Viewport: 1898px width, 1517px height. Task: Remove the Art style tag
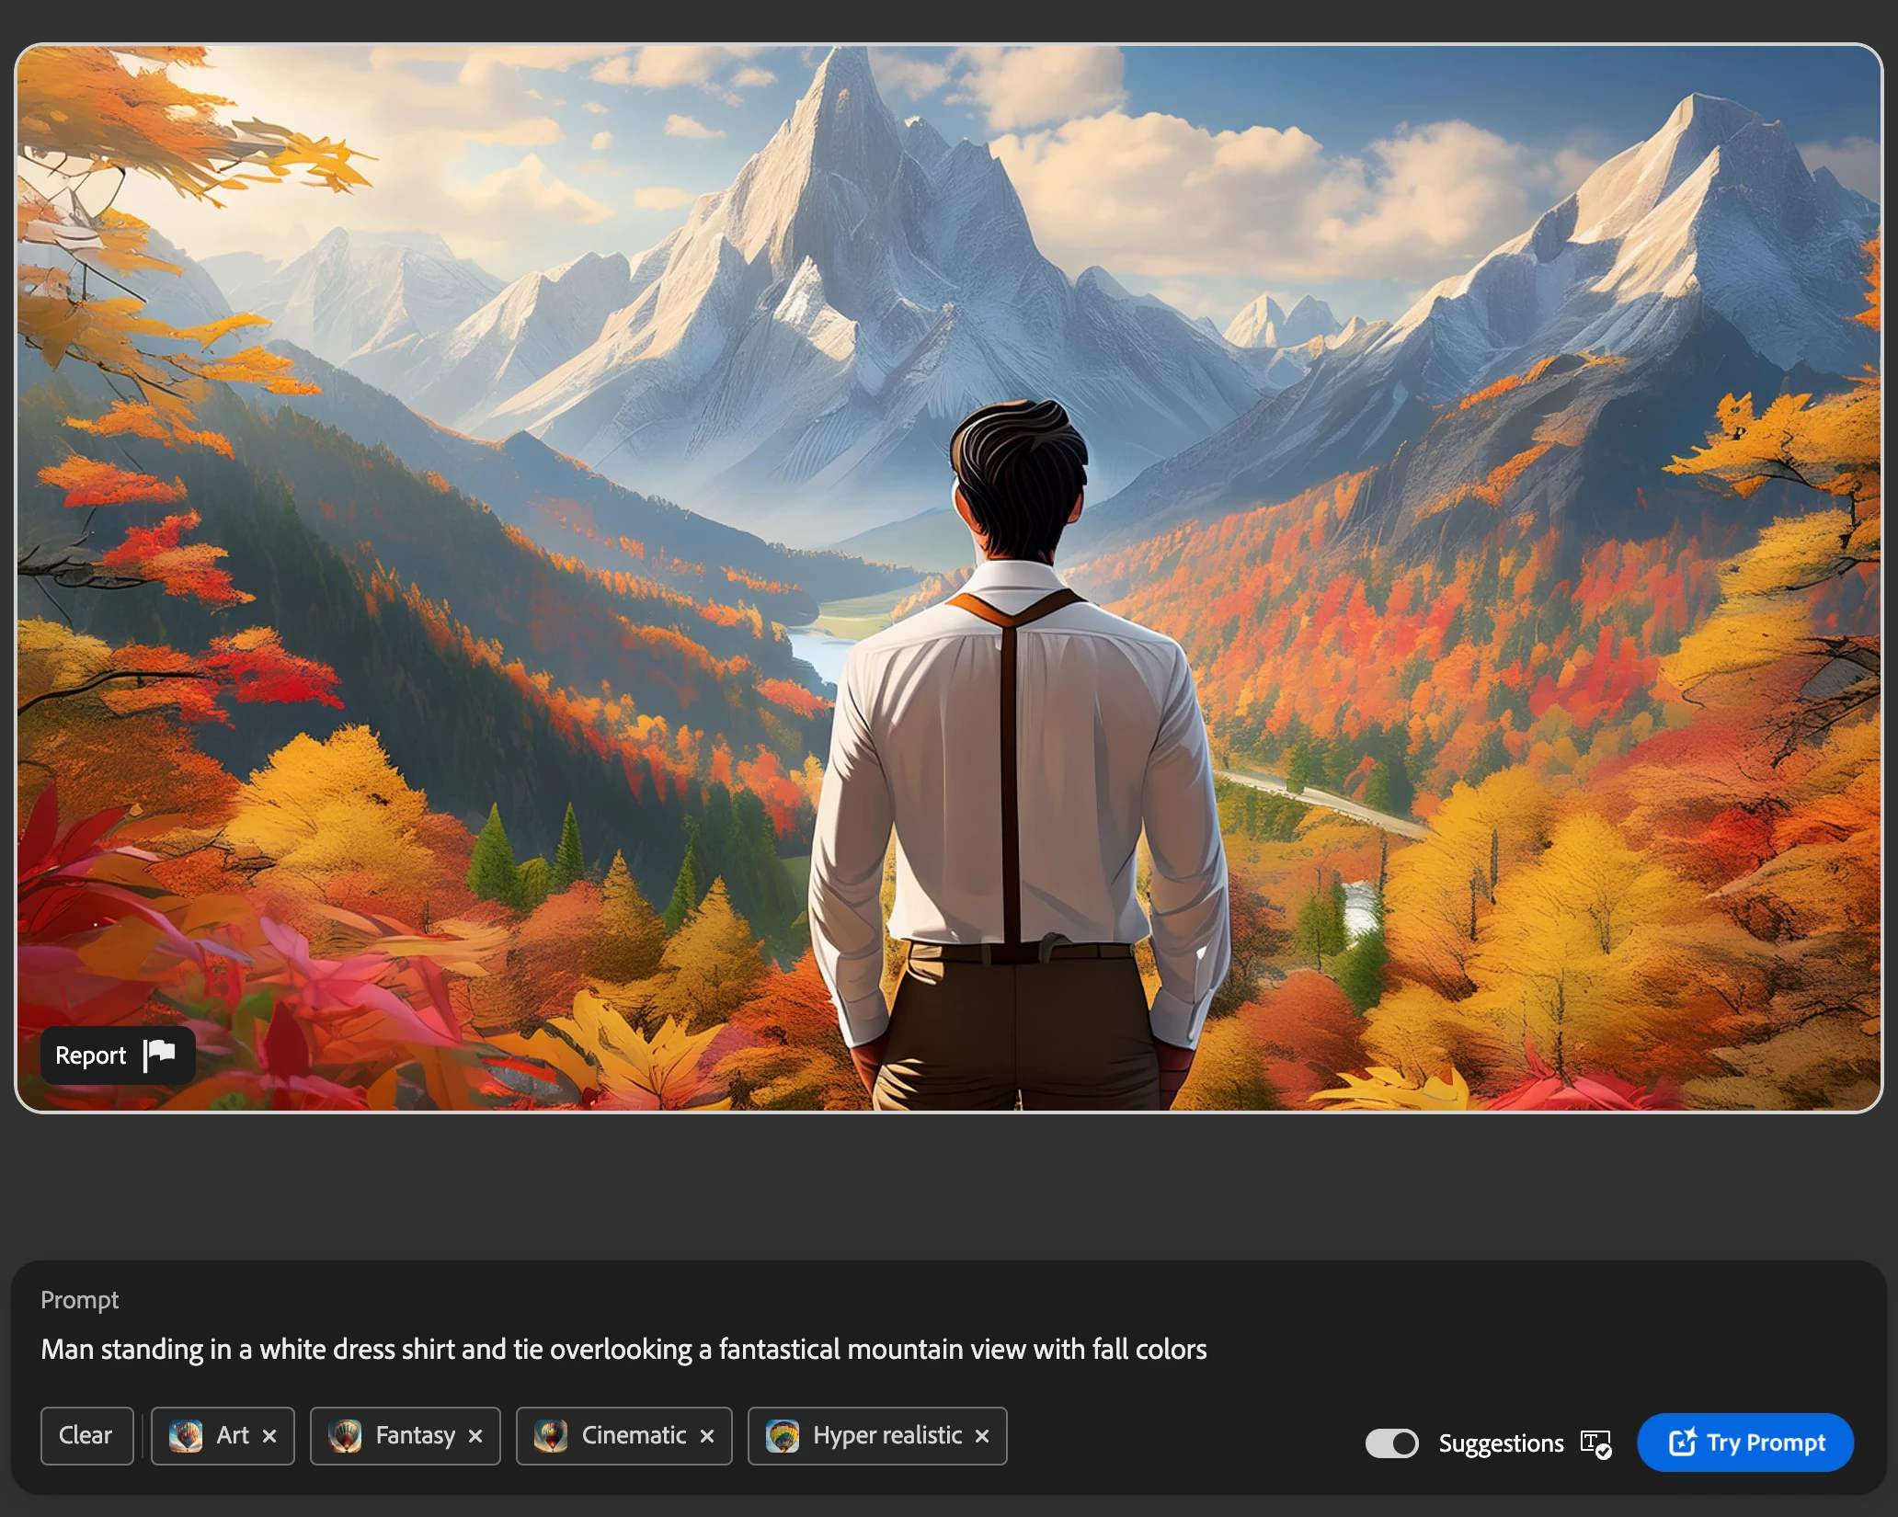click(269, 1435)
